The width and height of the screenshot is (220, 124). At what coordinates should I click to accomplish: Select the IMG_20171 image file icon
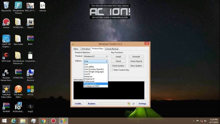(x=30, y=7)
